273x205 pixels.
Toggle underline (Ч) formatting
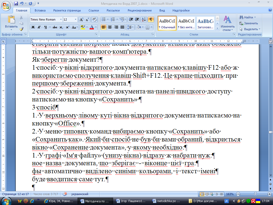pyautogui.click(x=45, y=27)
